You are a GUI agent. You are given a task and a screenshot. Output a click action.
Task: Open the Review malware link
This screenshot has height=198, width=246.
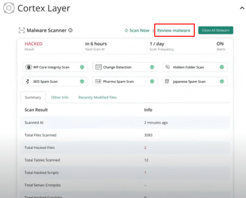pos(174,30)
